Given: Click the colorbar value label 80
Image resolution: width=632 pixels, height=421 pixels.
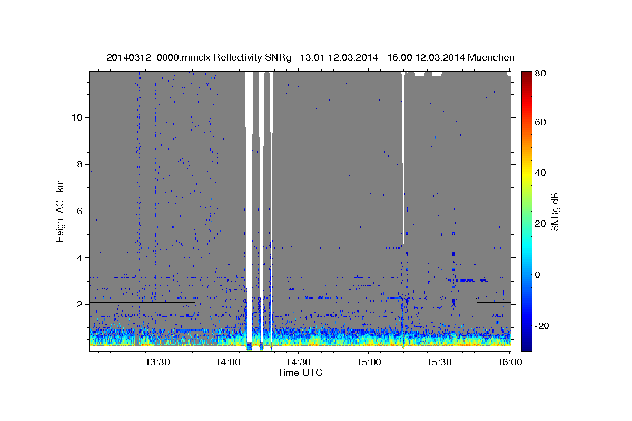Looking at the screenshot, I should [540, 74].
